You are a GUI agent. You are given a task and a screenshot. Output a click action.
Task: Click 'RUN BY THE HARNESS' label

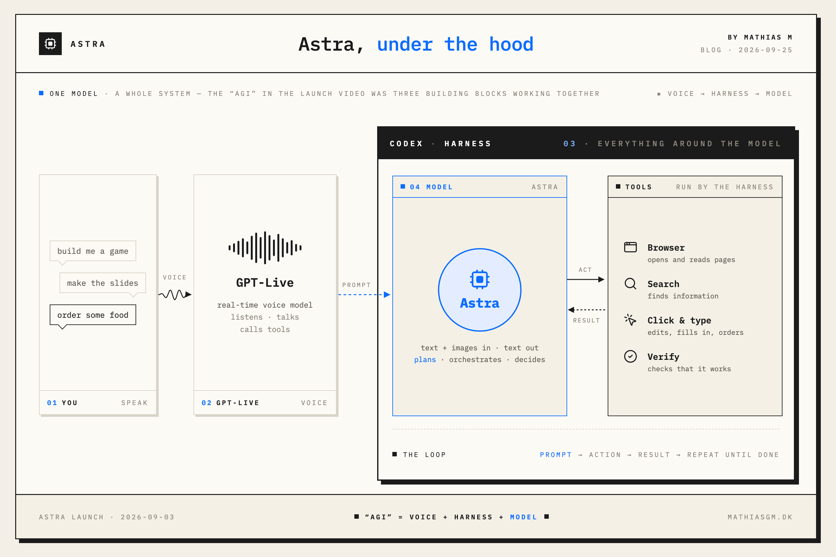[725, 187]
